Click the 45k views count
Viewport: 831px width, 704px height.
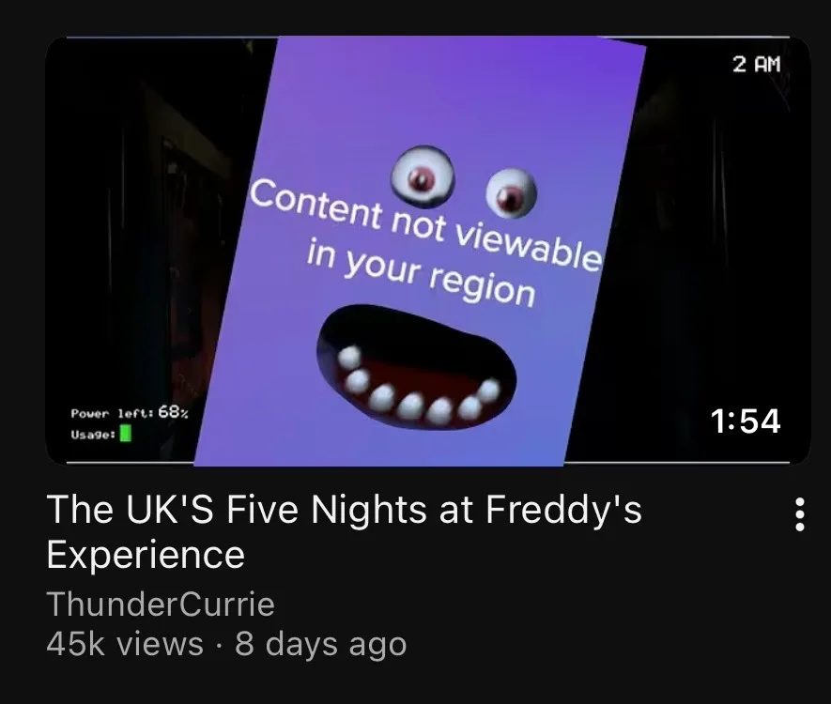125,644
